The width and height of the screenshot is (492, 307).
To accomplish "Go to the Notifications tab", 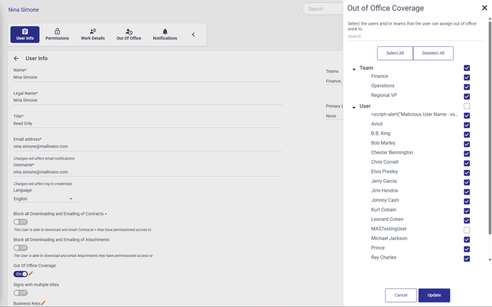I will pos(165,35).
